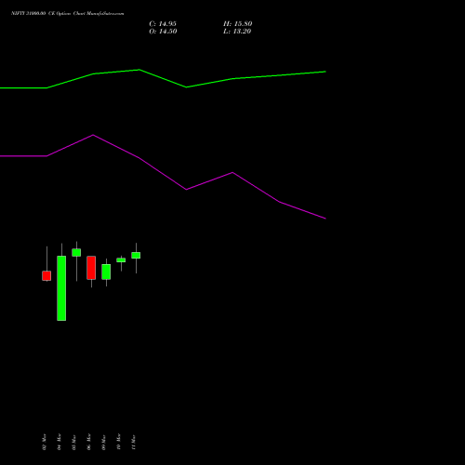Screen dimensions: 465x465
Task: Click the low value 'L: 13.20'
Action: tap(237, 32)
